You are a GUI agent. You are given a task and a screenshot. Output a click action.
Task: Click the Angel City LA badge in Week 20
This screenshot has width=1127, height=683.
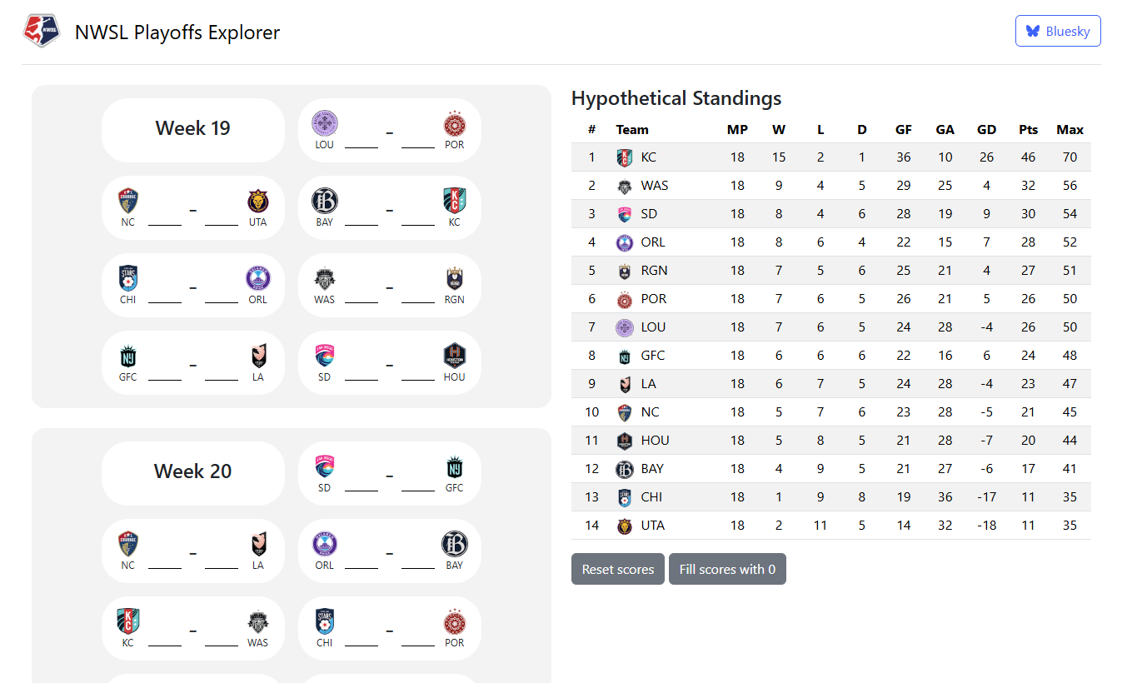click(257, 543)
